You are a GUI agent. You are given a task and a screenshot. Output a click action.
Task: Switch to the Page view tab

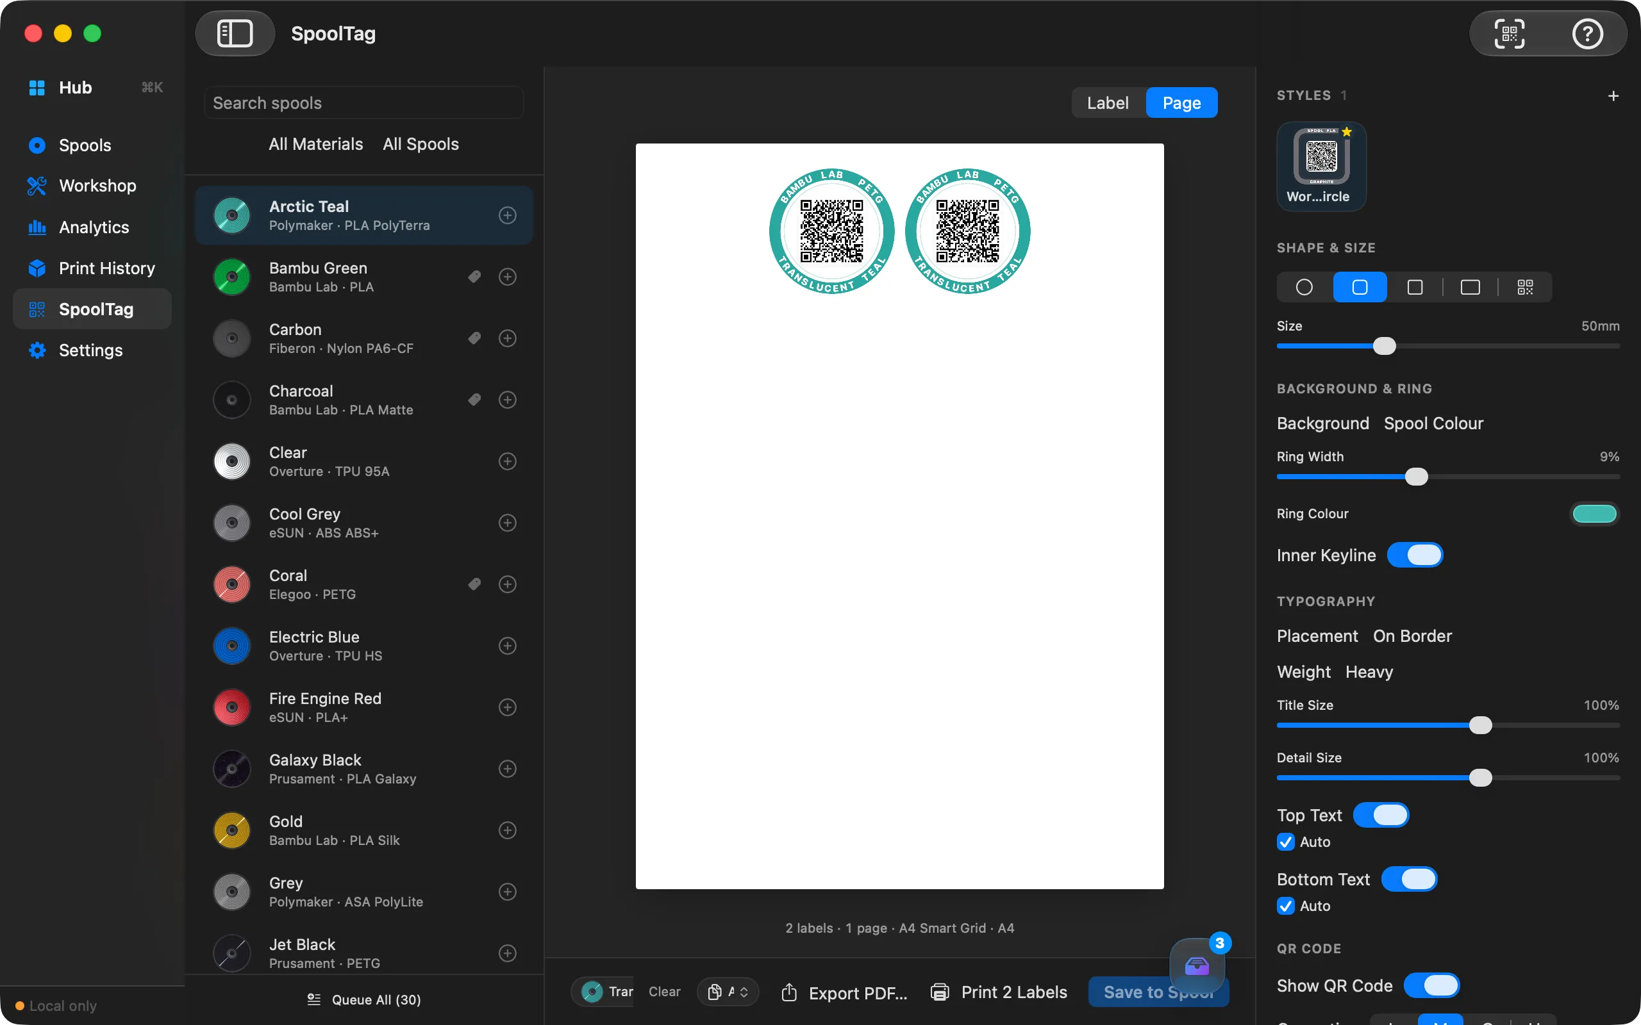1181,103
